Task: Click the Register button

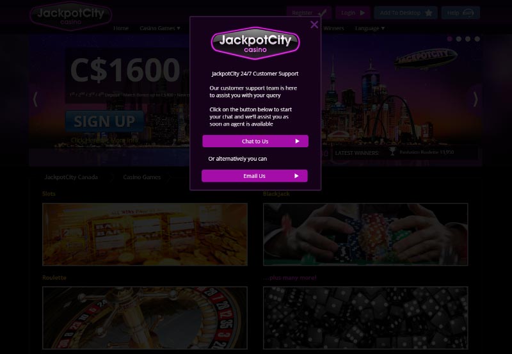Action: (309, 13)
